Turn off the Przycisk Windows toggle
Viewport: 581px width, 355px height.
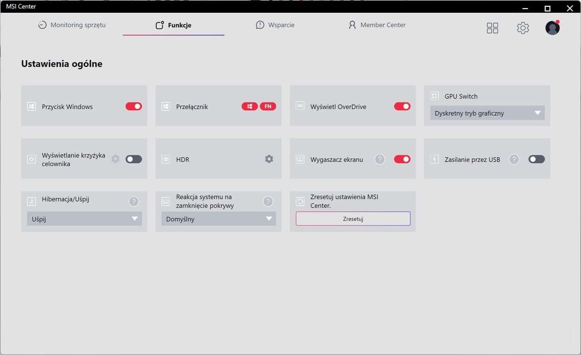point(134,106)
